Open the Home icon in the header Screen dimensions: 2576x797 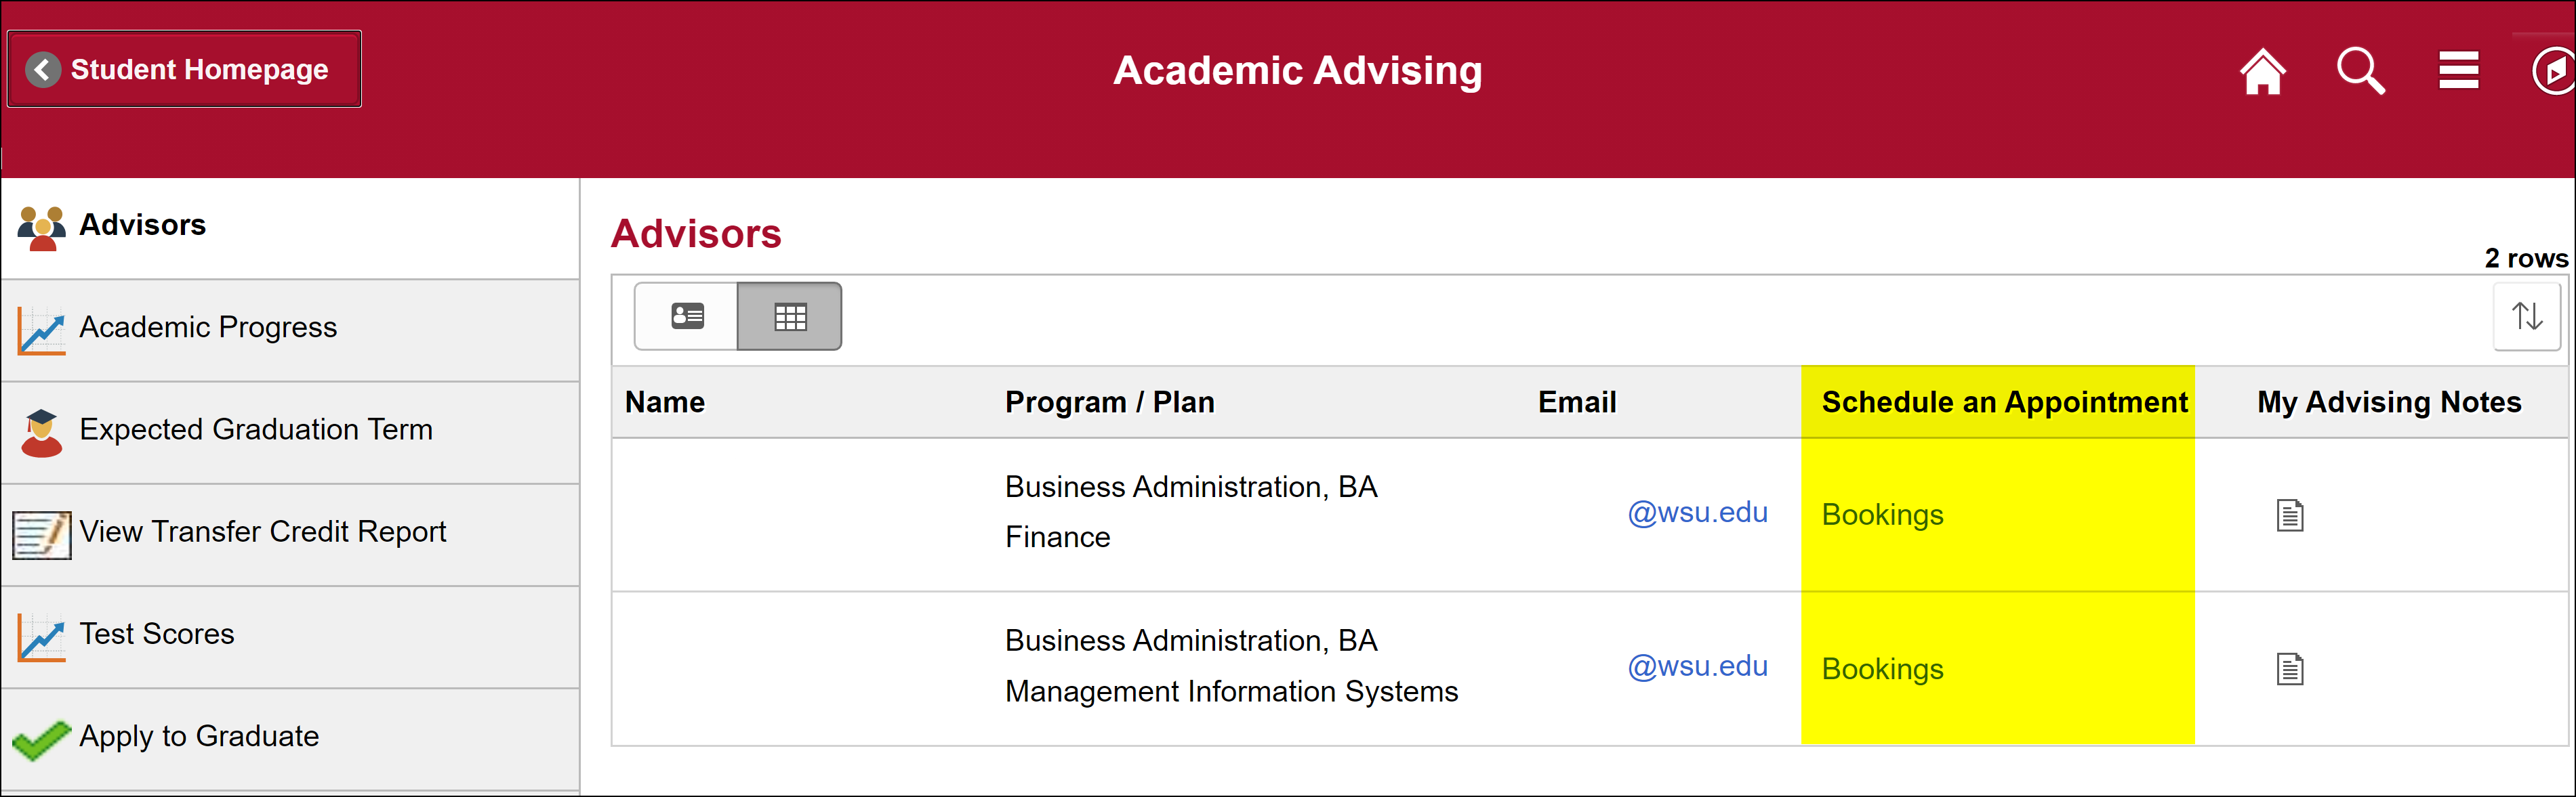2263,70
